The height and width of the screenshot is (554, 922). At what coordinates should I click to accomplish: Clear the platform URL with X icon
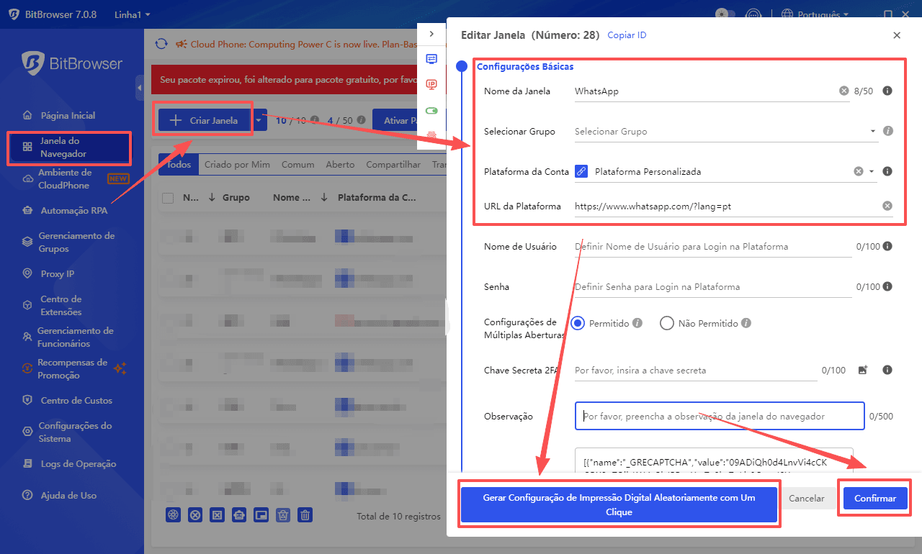(887, 206)
